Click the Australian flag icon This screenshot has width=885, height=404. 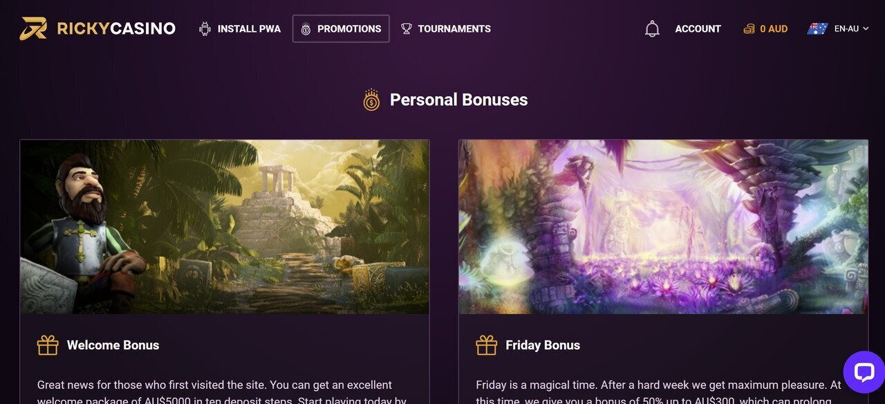click(x=817, y=29)
